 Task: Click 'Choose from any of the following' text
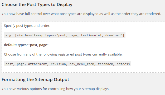63,54
